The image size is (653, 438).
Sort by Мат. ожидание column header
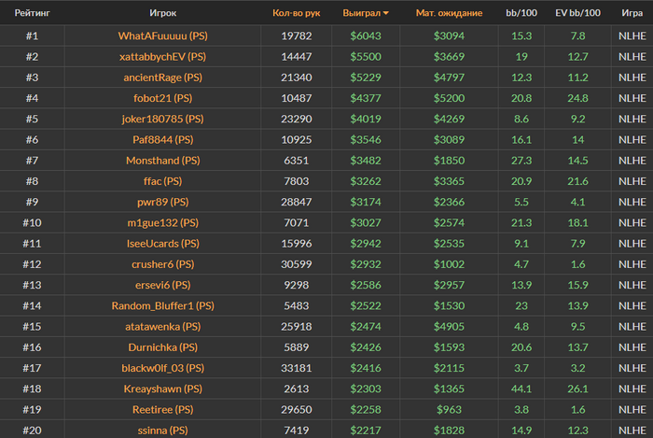[x=449, y=13]
